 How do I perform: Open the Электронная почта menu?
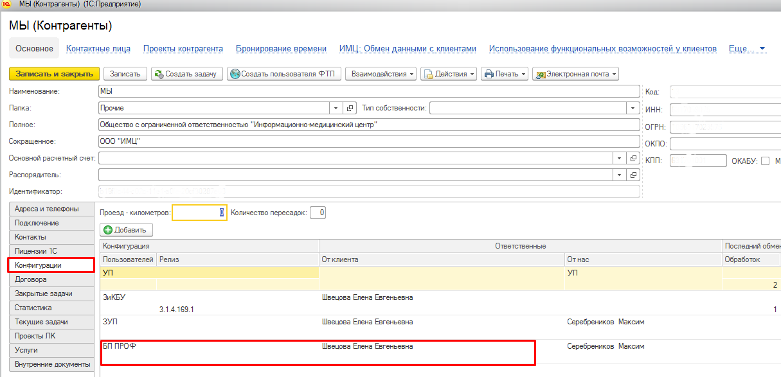point(575,74)
